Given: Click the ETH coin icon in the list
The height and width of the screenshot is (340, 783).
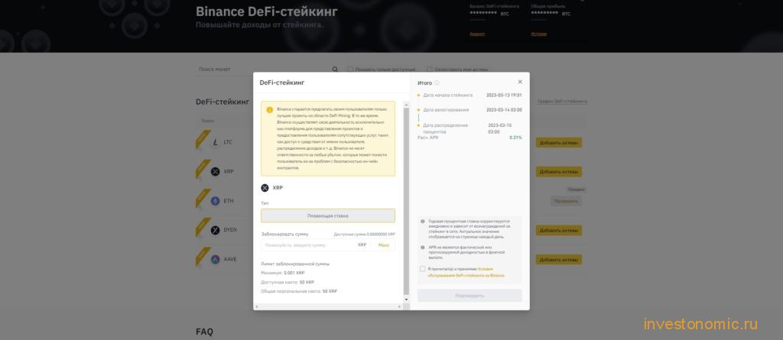Looking at the screenshot, I should (215, 201).
